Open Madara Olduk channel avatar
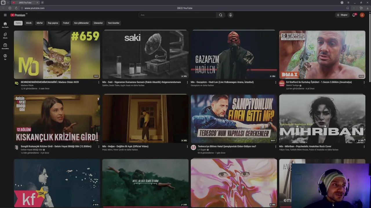Viewport: 371px width, 208px height. pyautogui.click(x=17, y=83)
